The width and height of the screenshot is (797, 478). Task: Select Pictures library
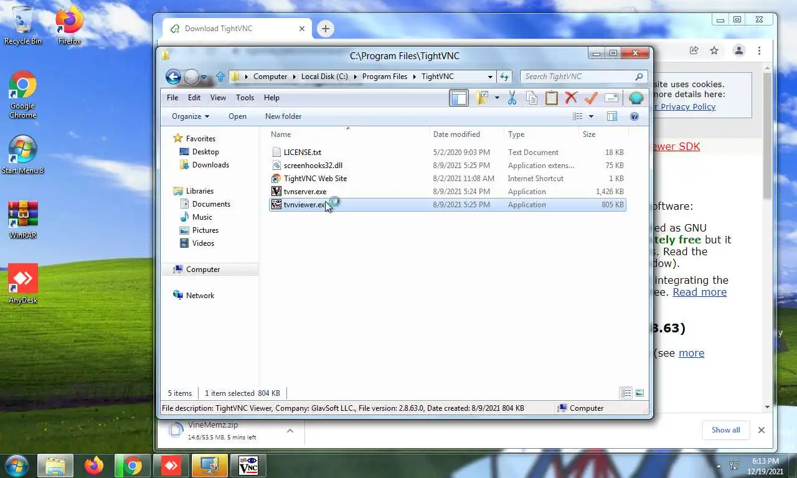199,230
